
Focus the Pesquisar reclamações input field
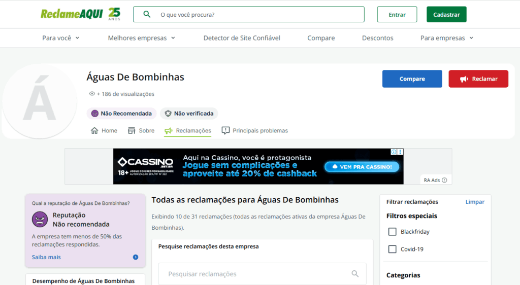pos(263,274)
